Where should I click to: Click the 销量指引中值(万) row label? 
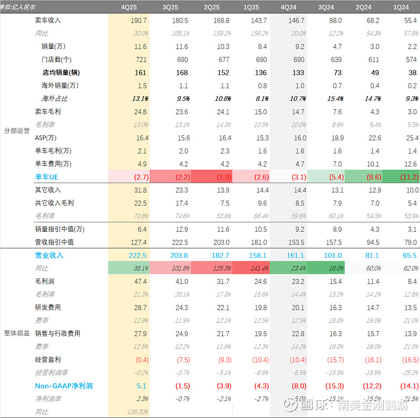pos(60,229)
